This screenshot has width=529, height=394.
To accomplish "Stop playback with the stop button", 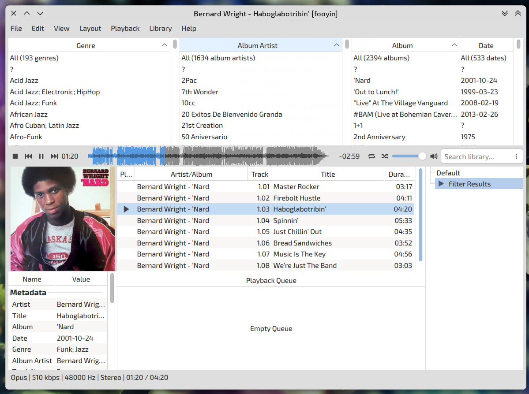I will pyautogui.click(x=15, y=156).
